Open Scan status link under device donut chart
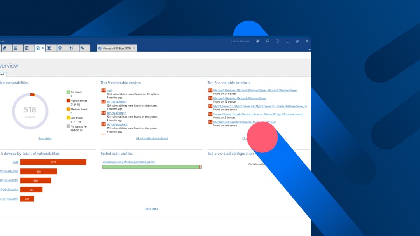The width and height of the screenshot is (420, 236). pyautogui.click(x=45, y=138)
